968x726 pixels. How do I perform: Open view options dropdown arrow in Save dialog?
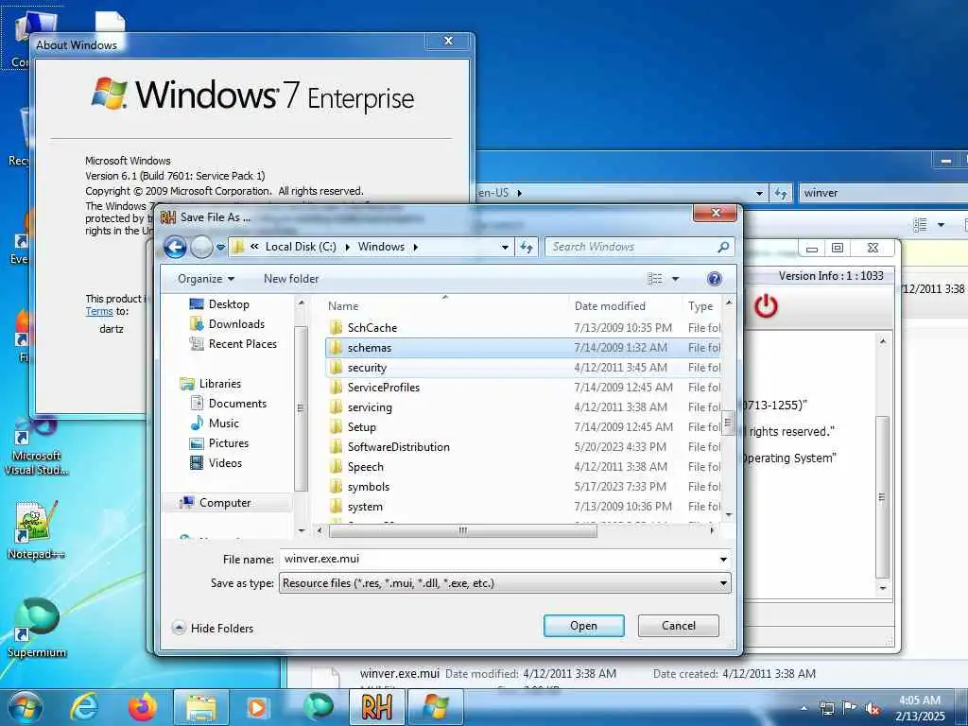[675, 279]
